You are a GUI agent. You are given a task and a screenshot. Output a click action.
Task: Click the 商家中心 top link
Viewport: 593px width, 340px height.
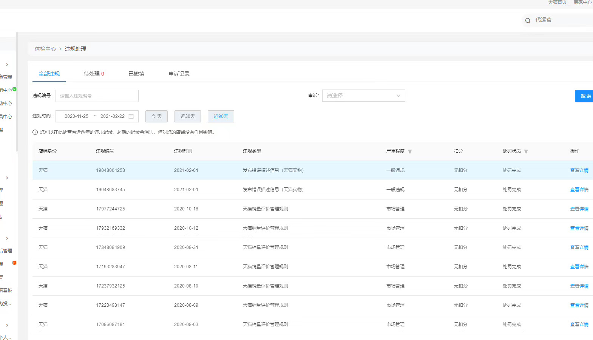583,2
